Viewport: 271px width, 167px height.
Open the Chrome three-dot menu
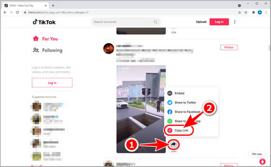click(x=266, y=12)
